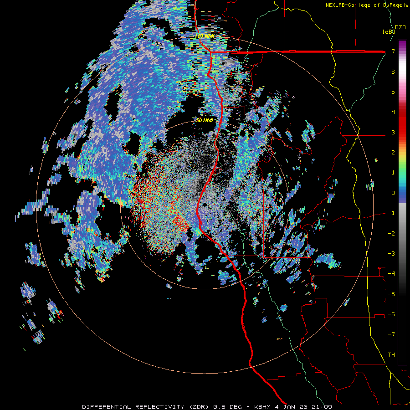Click the "-3" value on the color scale
This screenshot has width=410, height=410.
391,254
